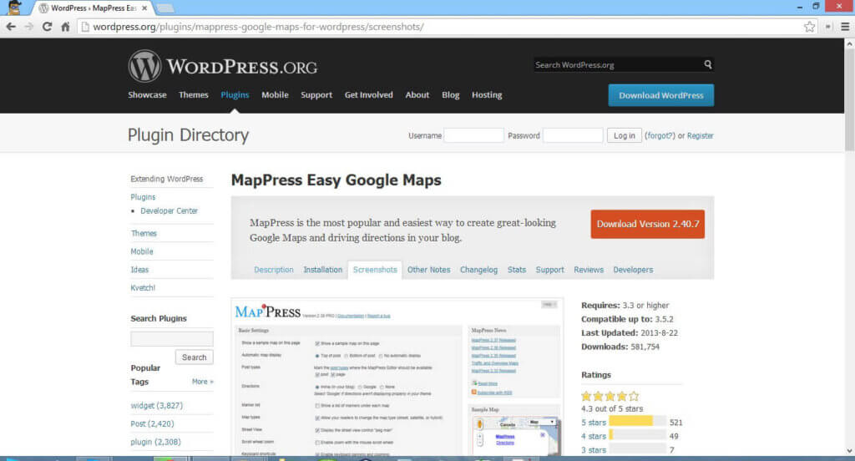This screenshot has width=855, height=461.
Task: Click More popular tags link
Action: point(202,382)
